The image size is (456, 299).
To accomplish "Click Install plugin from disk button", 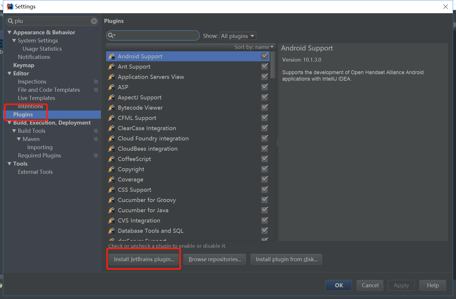I will [x=286, y=259].
